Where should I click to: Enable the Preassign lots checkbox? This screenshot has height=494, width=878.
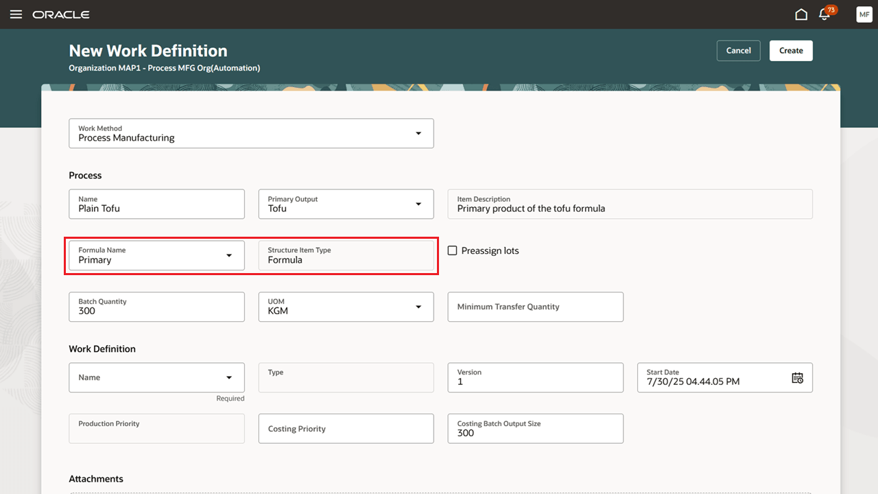452,250
